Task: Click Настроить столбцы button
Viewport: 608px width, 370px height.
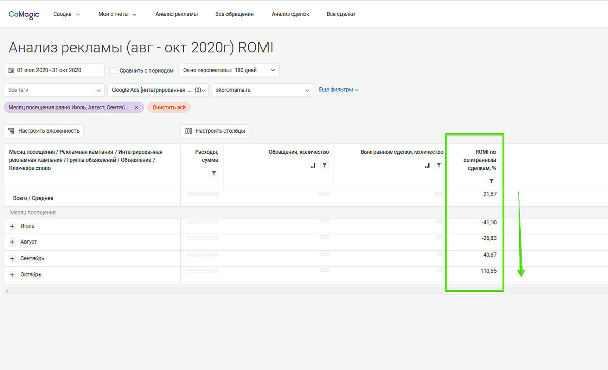Action: point(215,131)
